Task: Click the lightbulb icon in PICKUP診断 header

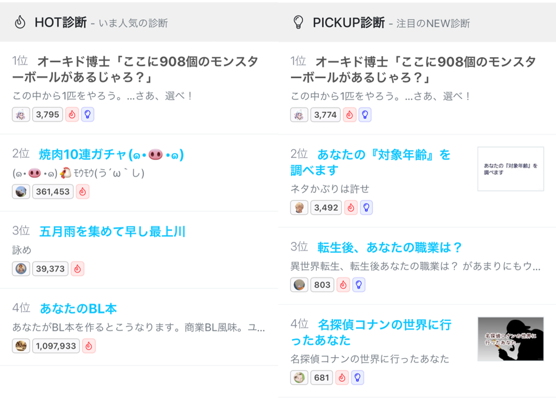Action: click(298, 22)
